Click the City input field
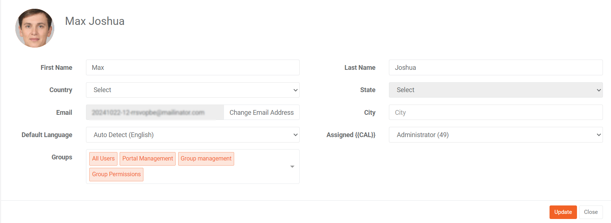 pyautogui.click(x=495, y=113)
